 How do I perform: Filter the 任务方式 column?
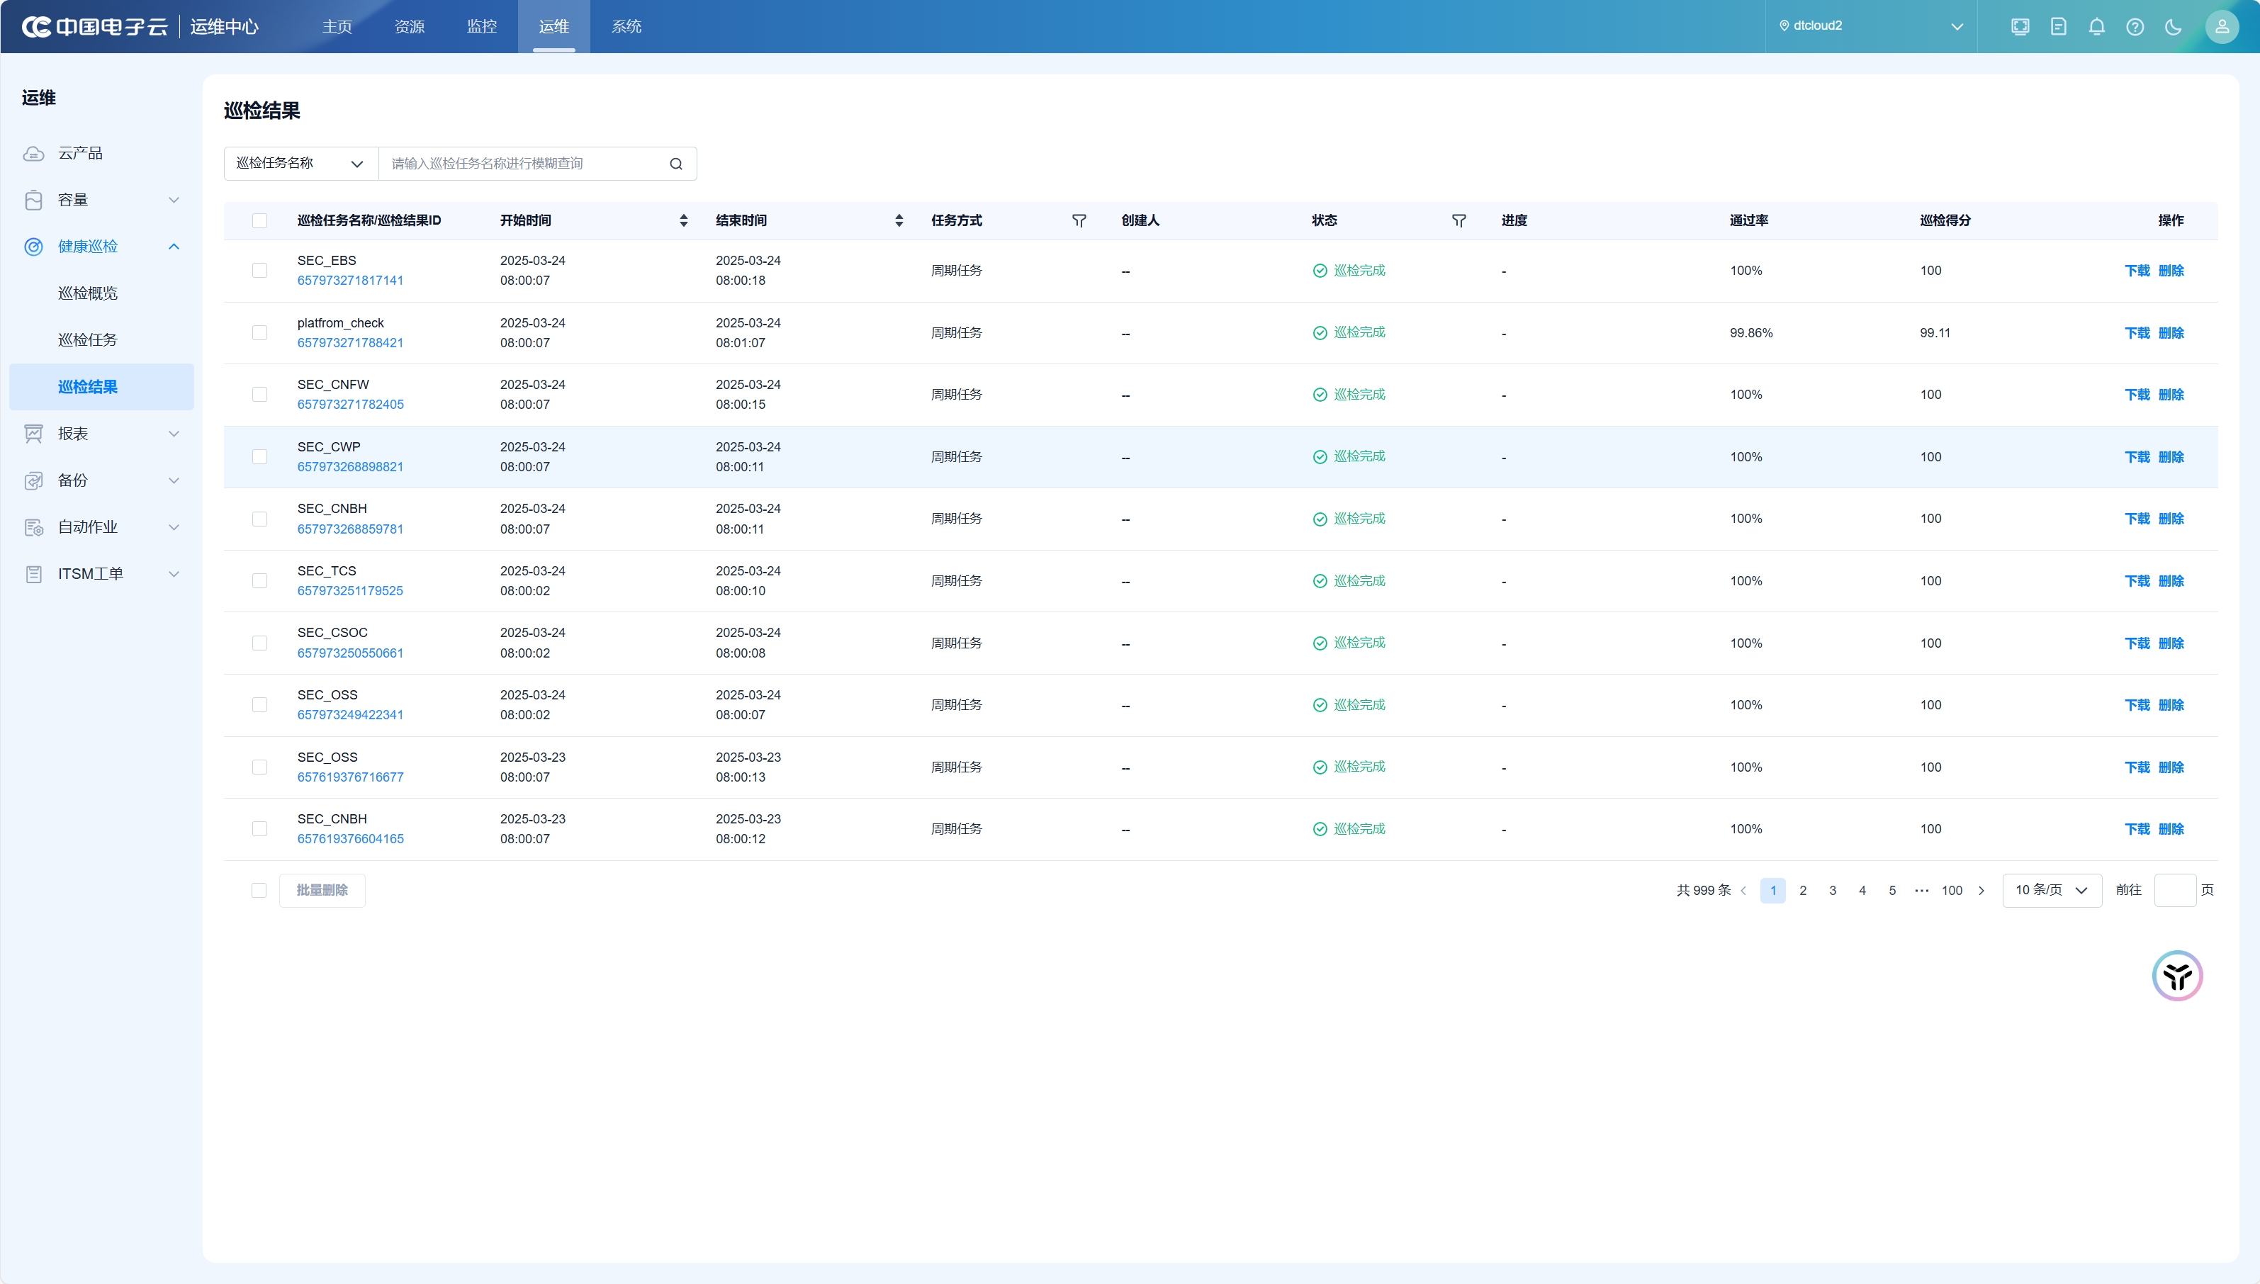1079,220
